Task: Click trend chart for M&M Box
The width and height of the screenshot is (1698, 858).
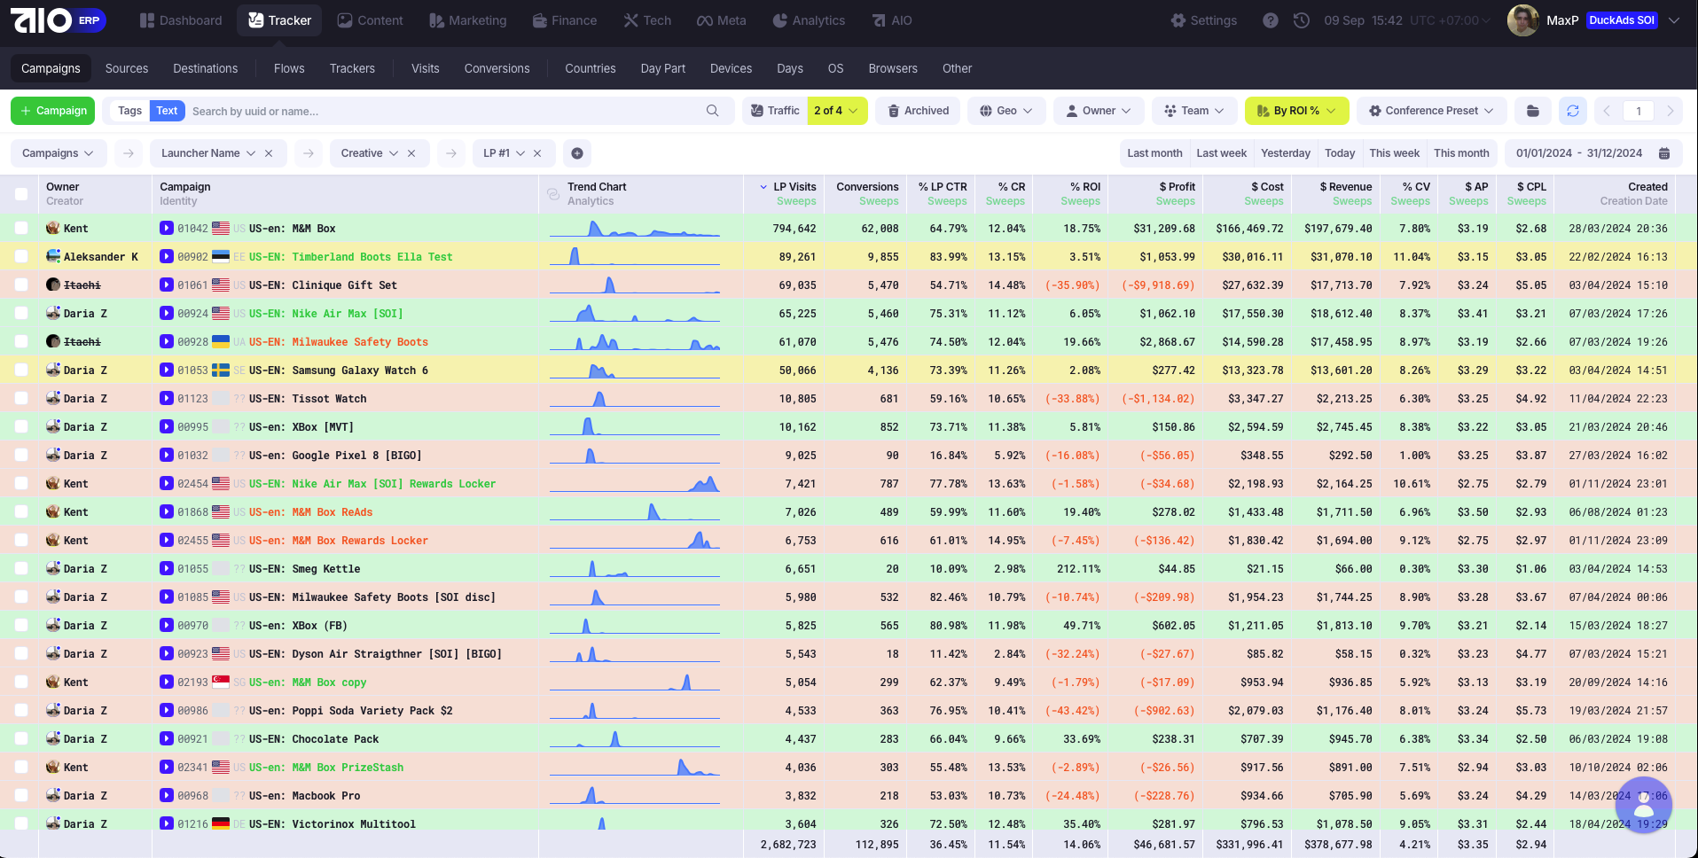Action: [x=635, y=228]
